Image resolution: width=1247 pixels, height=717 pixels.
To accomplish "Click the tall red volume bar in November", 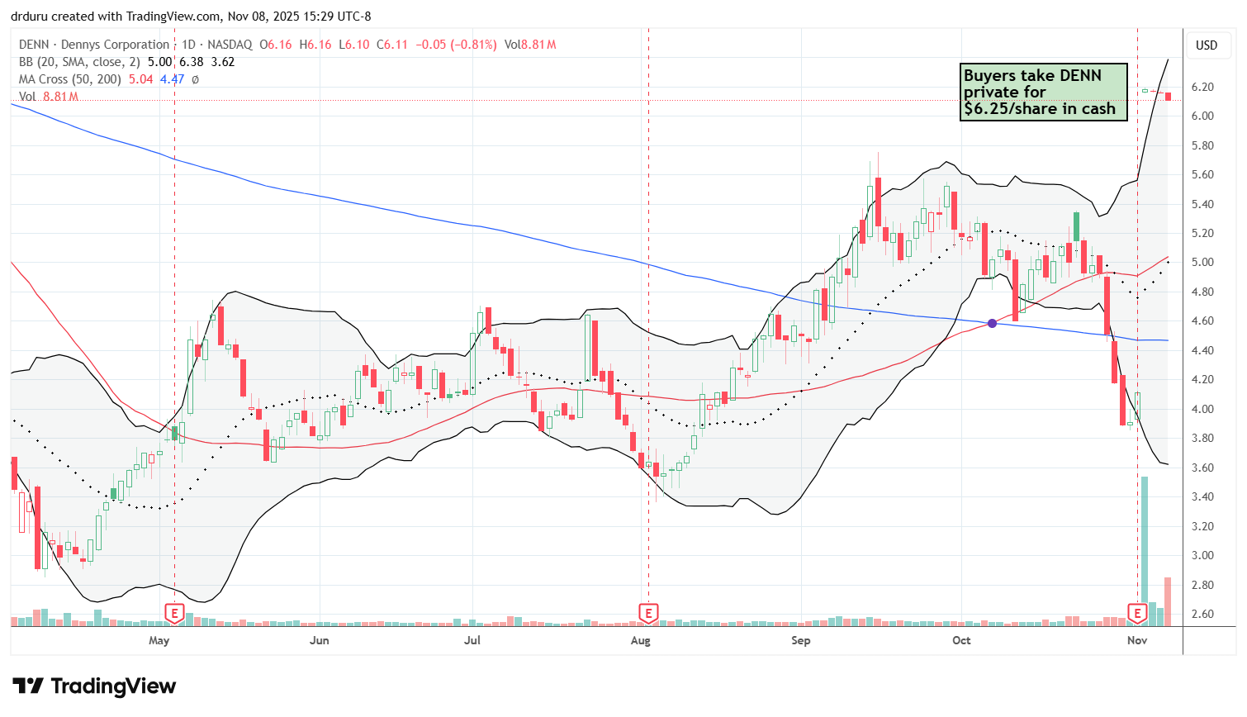I will pyautogui.click(x=1168, y=601).
